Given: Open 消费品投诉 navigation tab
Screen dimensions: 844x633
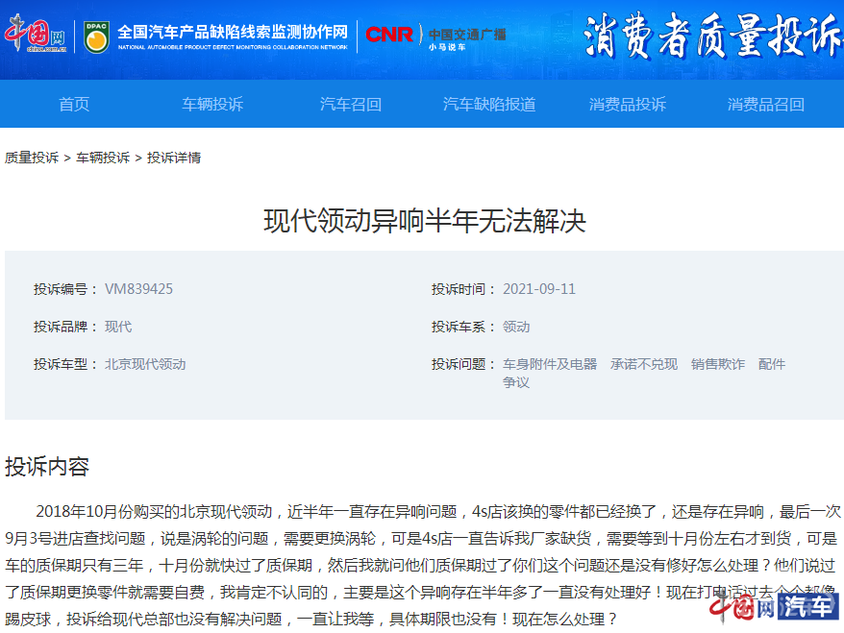Looking at the screenshot, I should coord(628,104).
